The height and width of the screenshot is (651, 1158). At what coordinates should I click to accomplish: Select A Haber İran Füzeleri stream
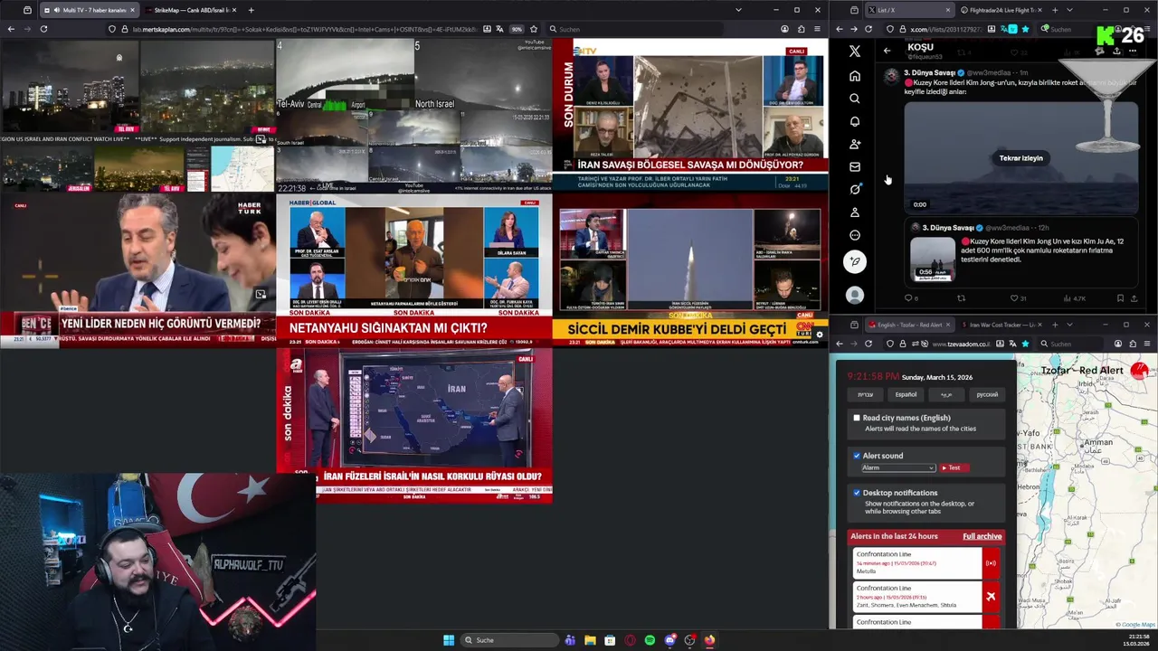point(413,425)
